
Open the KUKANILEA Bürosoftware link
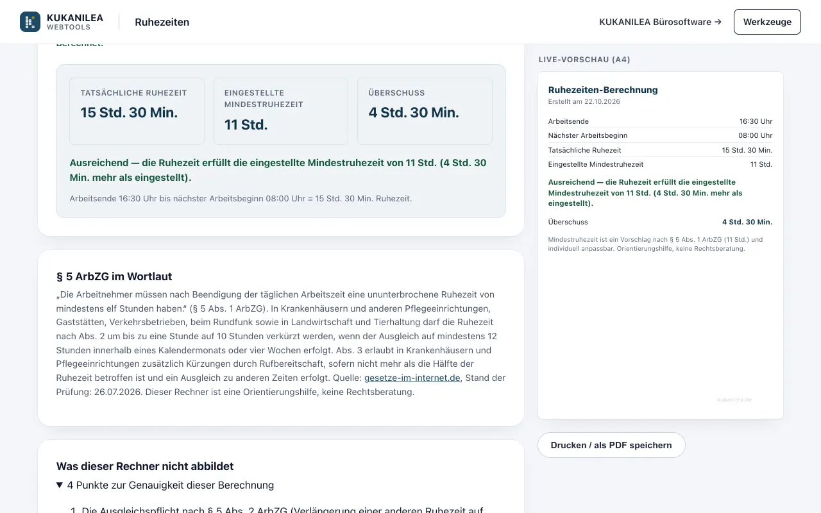(x=660, y=22)
